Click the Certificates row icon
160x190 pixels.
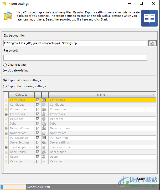44,100
